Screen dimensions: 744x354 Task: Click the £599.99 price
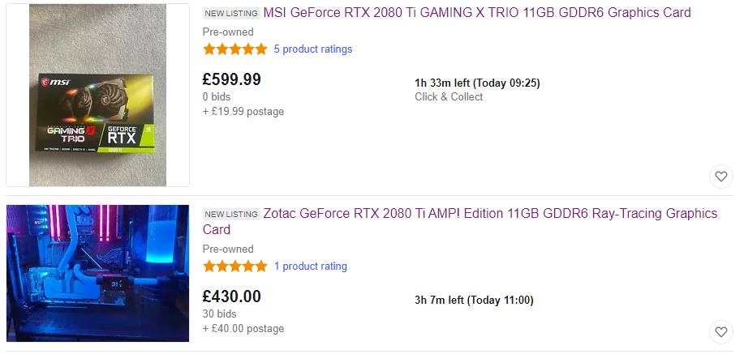[x=231, y=79]
